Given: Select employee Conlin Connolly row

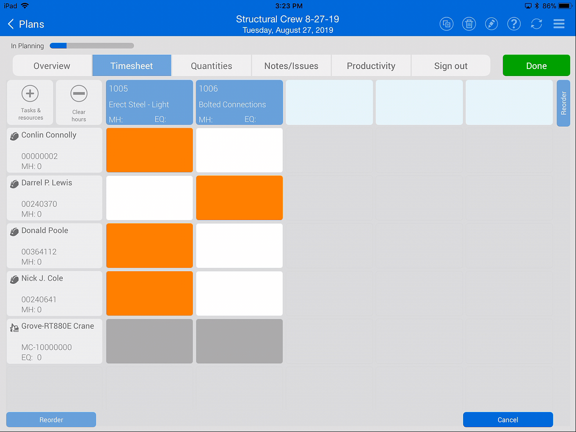Looking at the screenshot, I should [55, 150].
